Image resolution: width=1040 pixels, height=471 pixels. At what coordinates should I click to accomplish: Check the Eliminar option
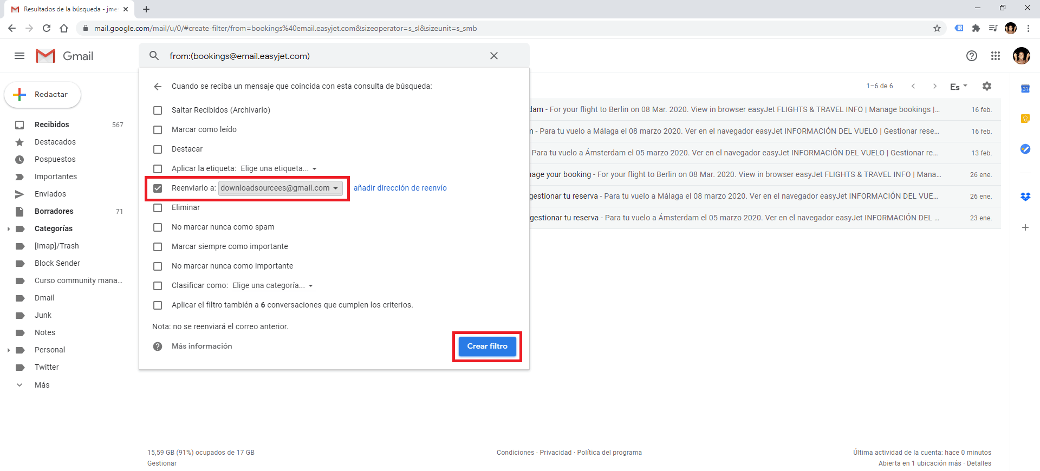158,208
